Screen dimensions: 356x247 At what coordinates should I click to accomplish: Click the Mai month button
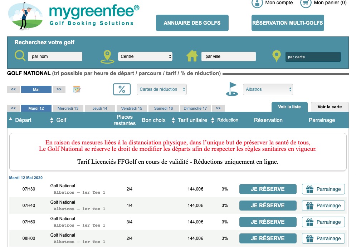coord(36,89)
